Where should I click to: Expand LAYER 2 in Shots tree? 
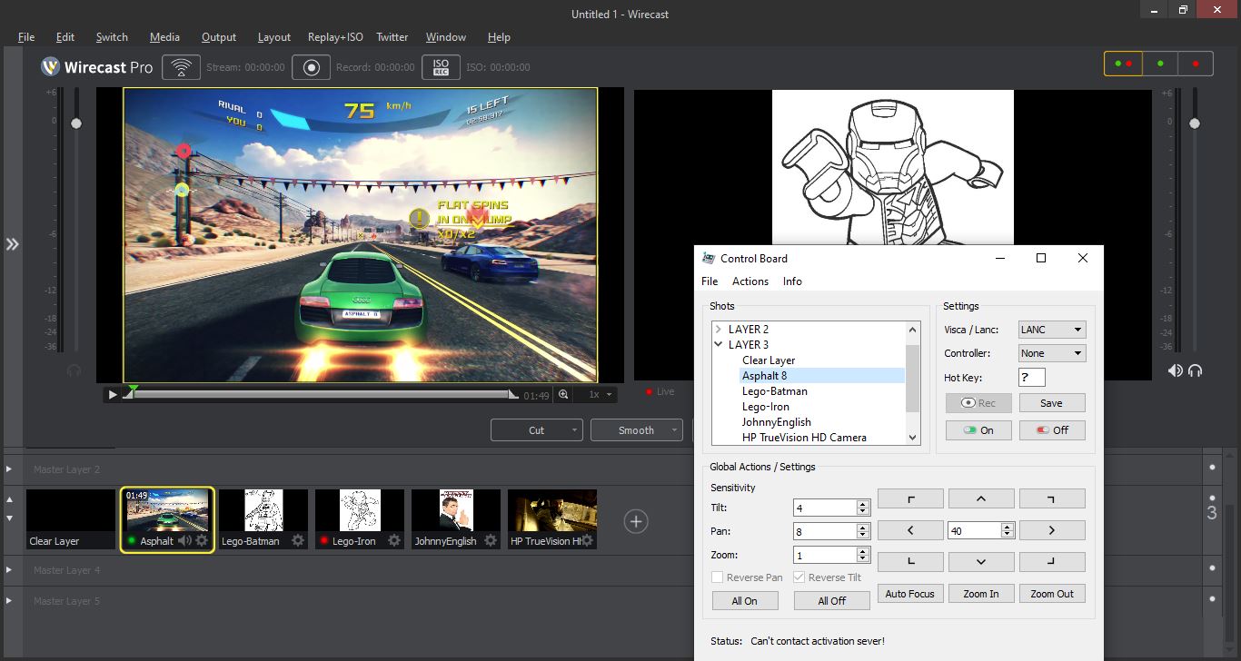point(718,329)
